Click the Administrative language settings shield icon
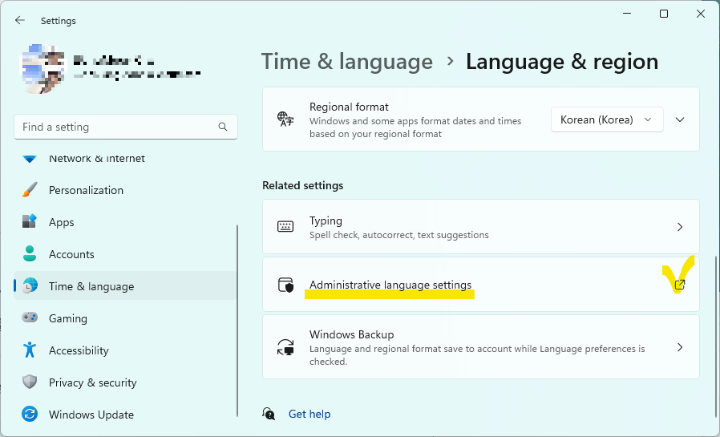Viewport: 720px width, 437px height. [285, 285]
